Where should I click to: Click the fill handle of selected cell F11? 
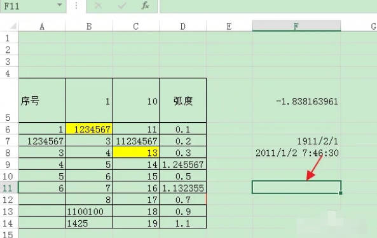tap(341, 193)
